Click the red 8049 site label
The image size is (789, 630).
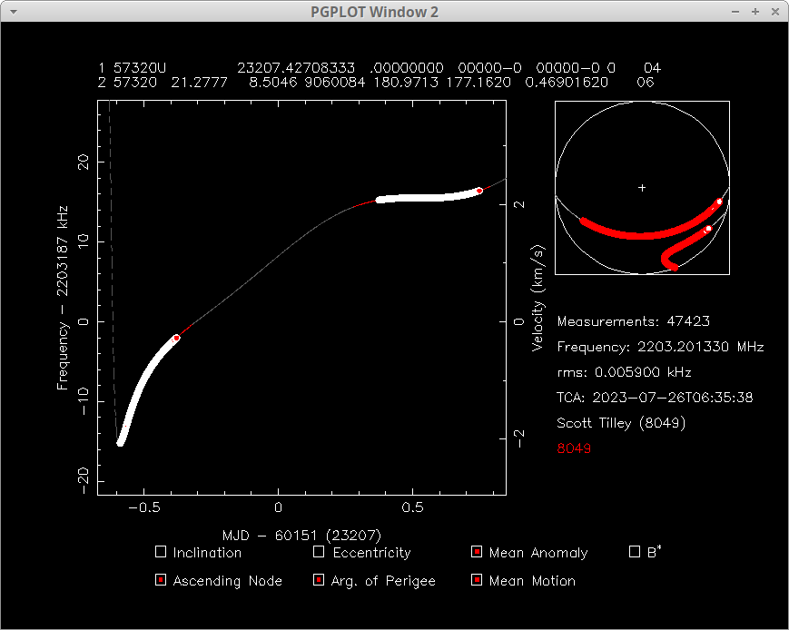574,448
